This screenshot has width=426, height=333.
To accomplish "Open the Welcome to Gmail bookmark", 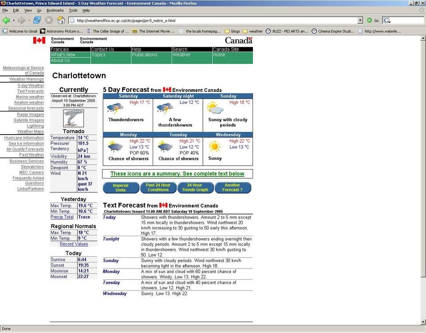I will [x=20, y=31].
